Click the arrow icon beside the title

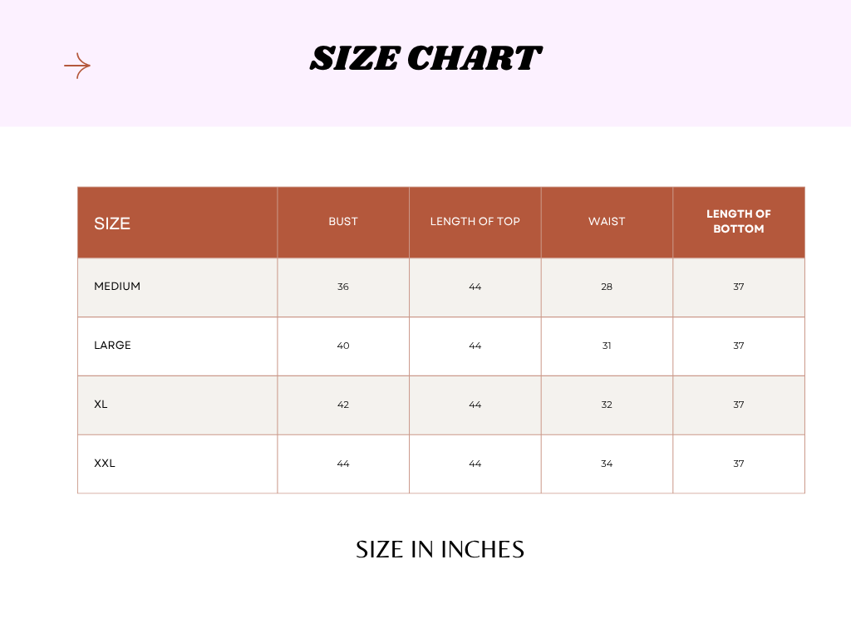point(77,66)
